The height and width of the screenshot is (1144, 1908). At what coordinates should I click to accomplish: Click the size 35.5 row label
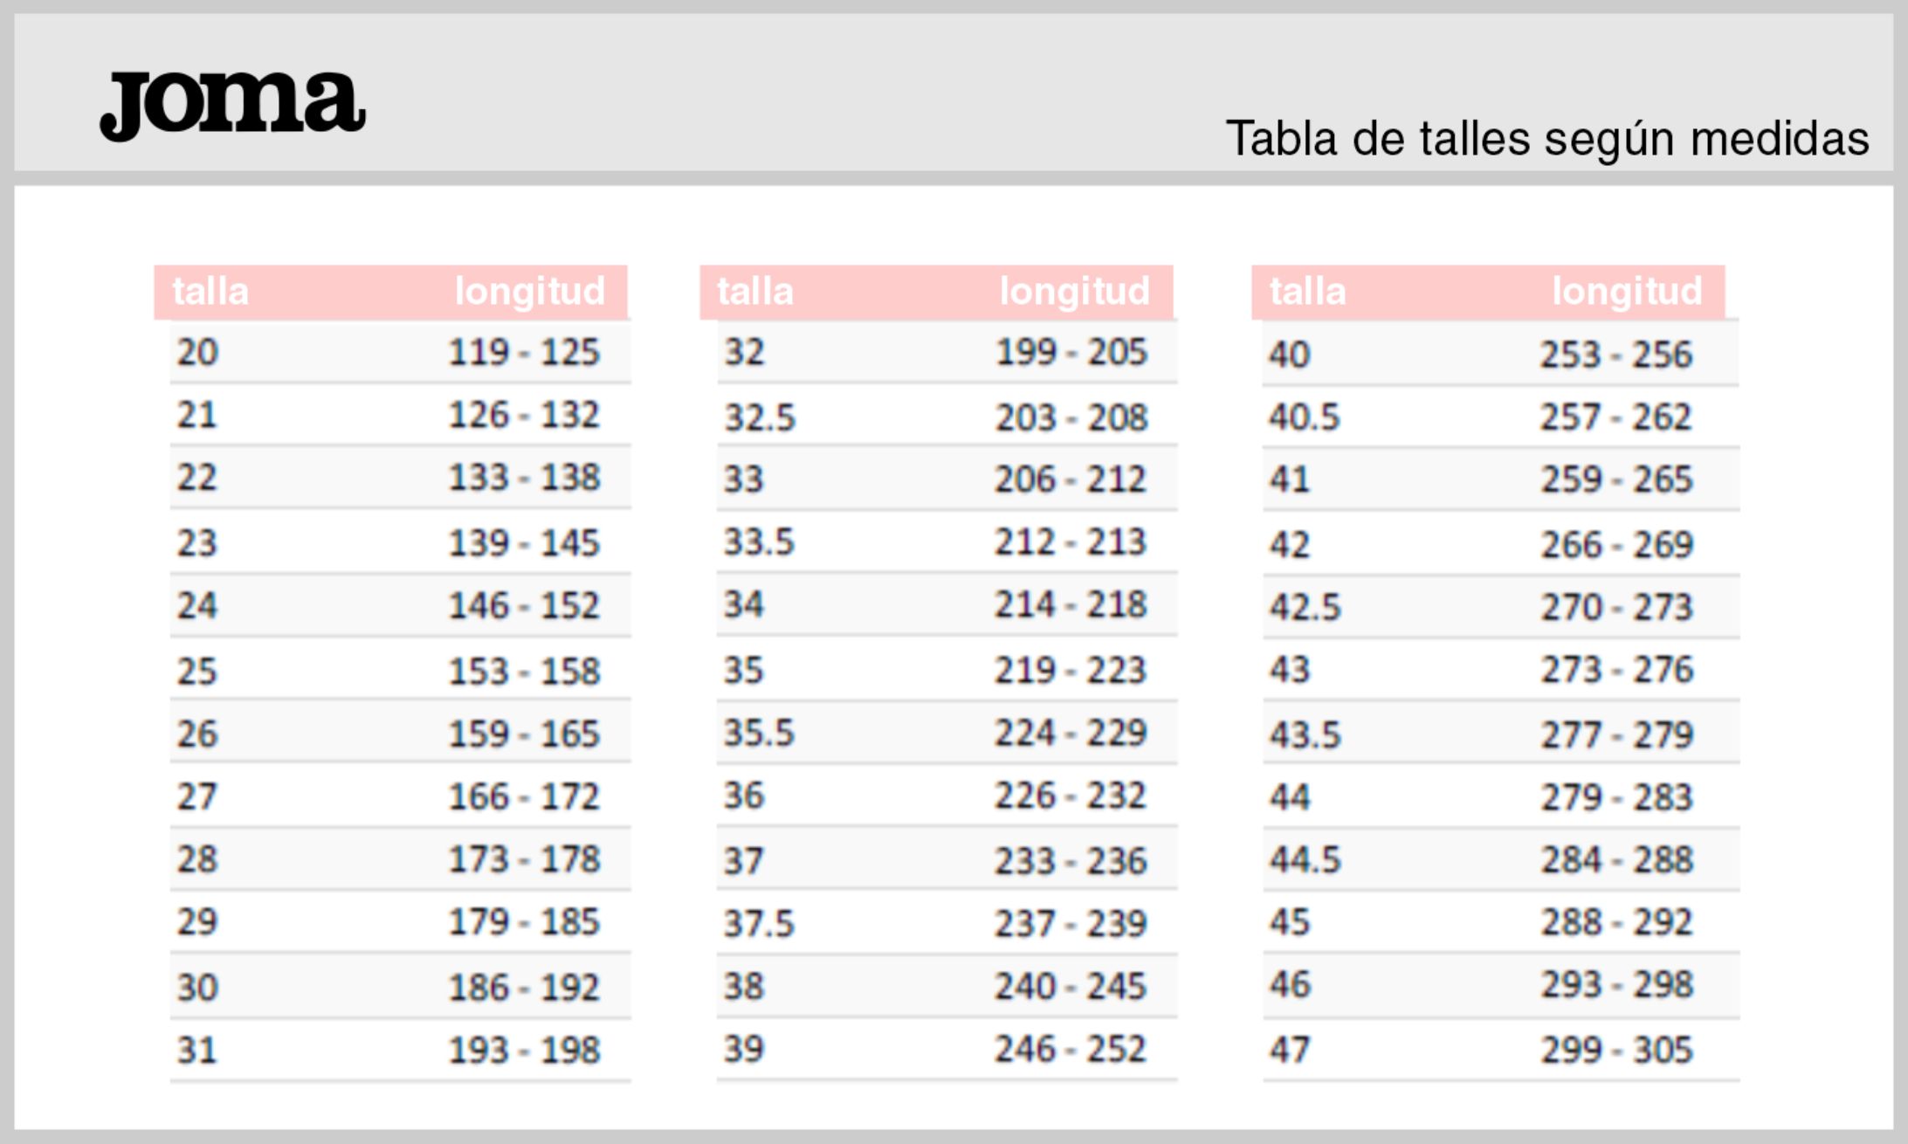coord(759,733)
